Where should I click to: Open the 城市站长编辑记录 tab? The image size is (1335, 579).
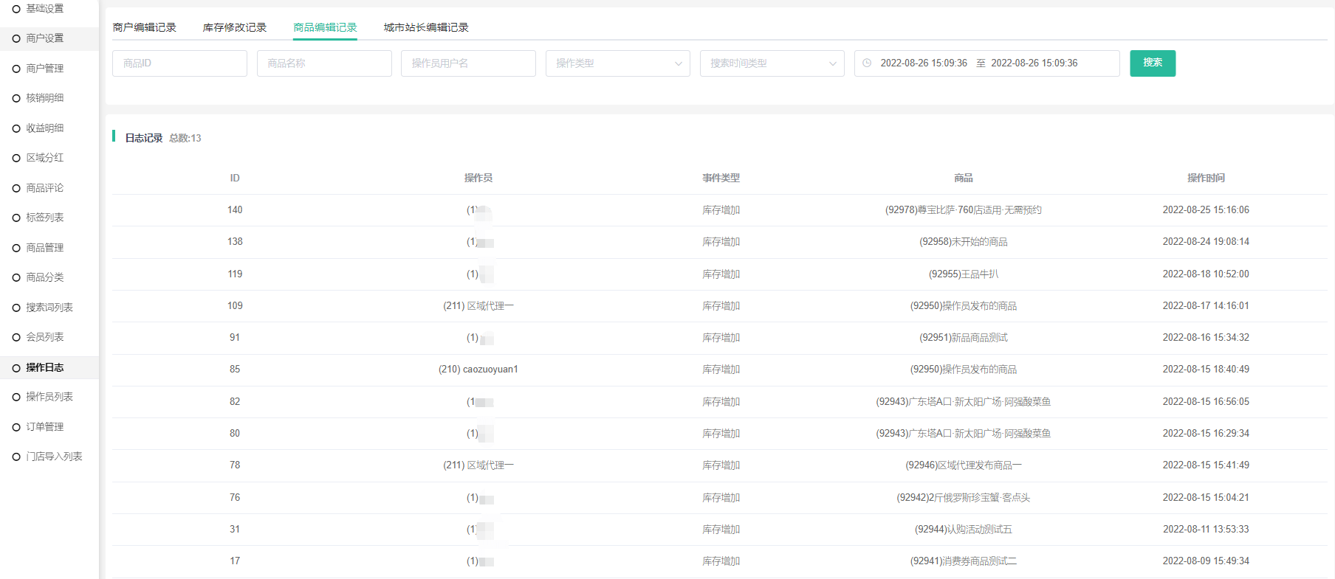[x=426, y=27]
